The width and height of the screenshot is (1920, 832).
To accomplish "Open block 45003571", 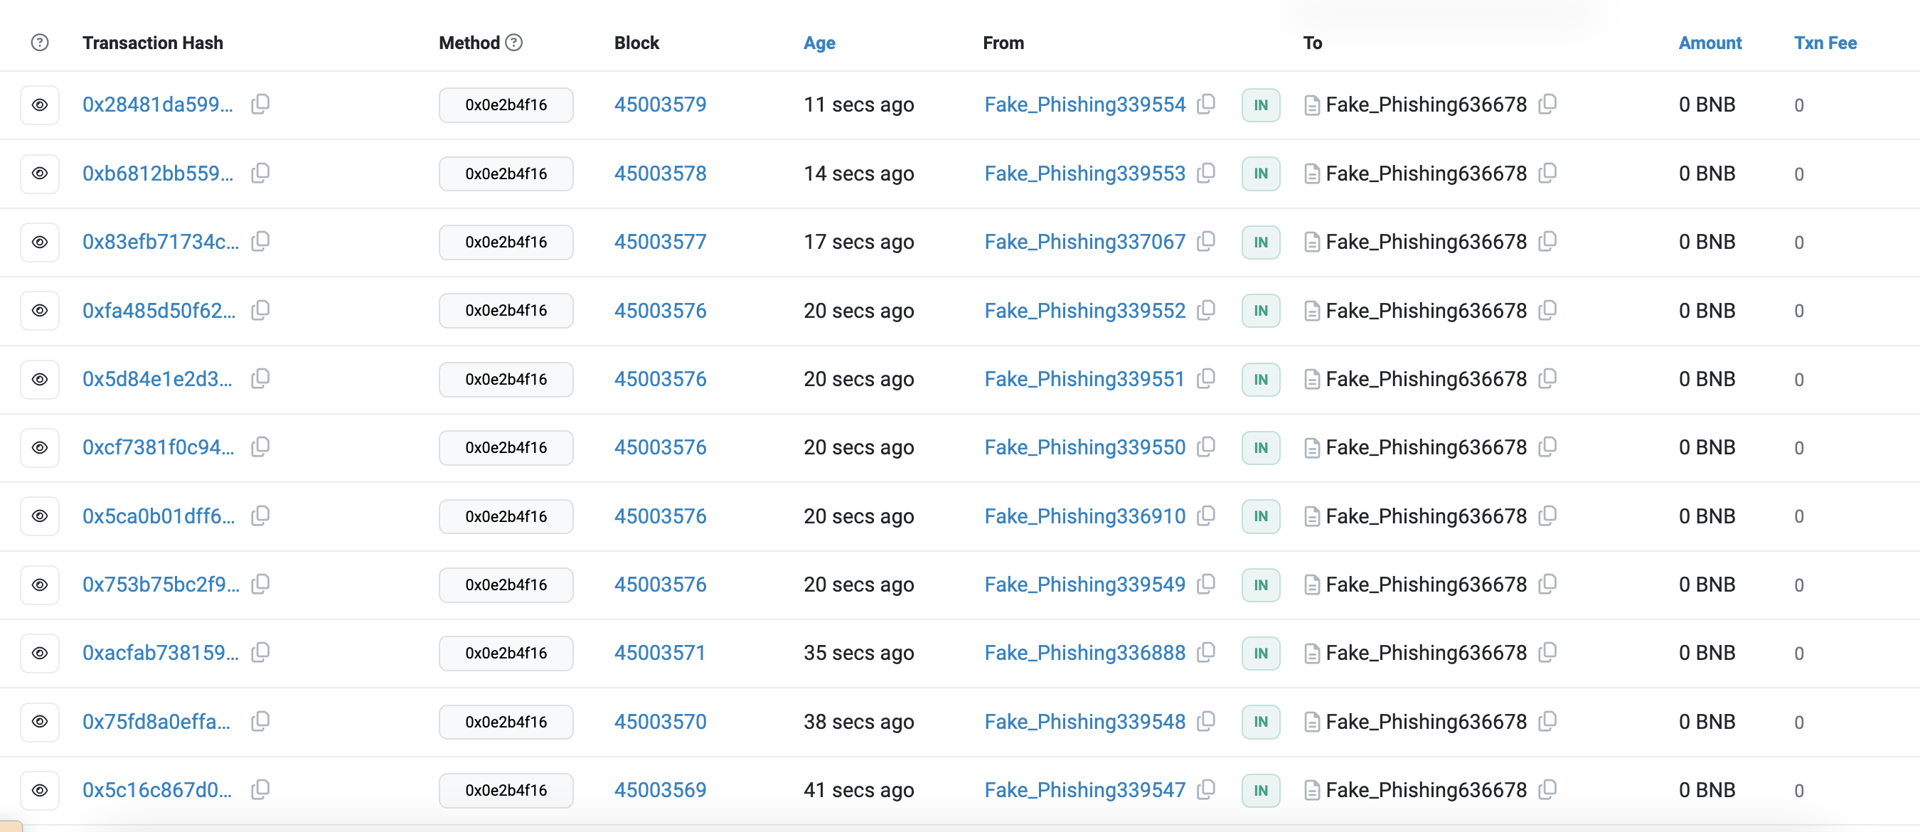I will tap(660, 653).
